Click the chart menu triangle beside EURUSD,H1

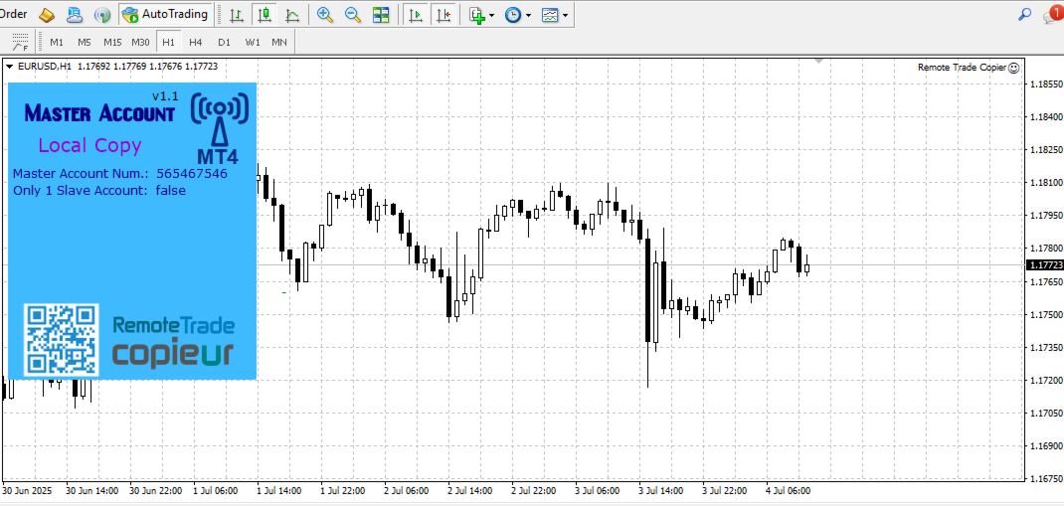10,67
